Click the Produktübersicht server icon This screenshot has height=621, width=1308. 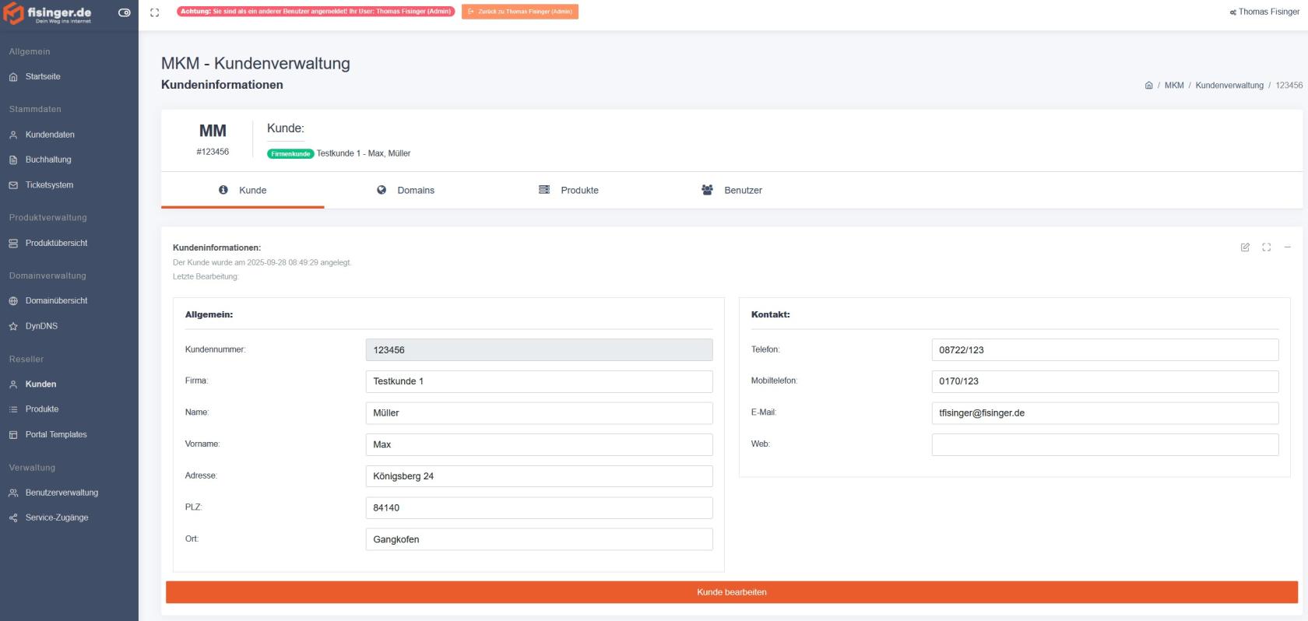pyautogui.click(x=13, y=244)
